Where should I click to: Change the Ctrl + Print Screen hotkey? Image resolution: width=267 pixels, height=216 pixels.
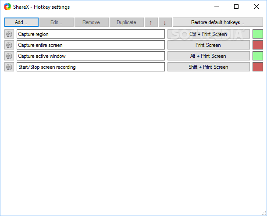tap(208, 34)
